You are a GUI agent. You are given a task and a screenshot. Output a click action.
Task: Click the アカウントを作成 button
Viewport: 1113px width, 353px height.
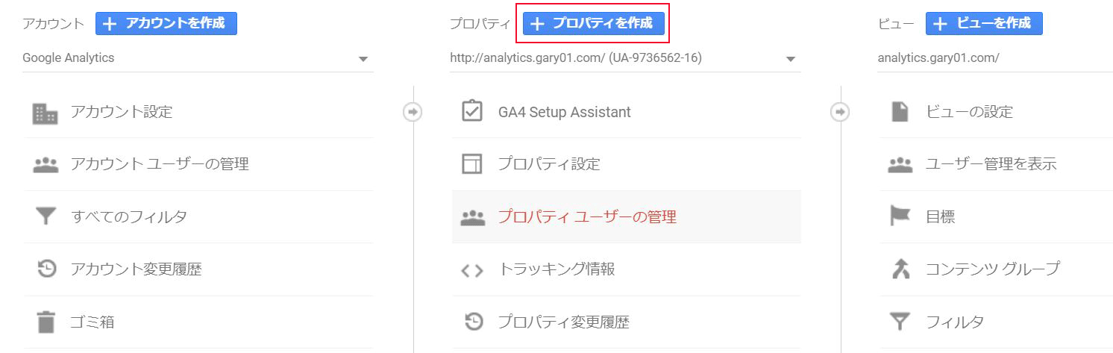tap(166, 23)
